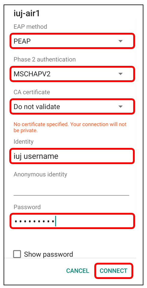The width and height of the screenshot is (147, 288).
Task: Click the No certificate specified warning text
Action: pyautogui.click(x=70, y=127)
